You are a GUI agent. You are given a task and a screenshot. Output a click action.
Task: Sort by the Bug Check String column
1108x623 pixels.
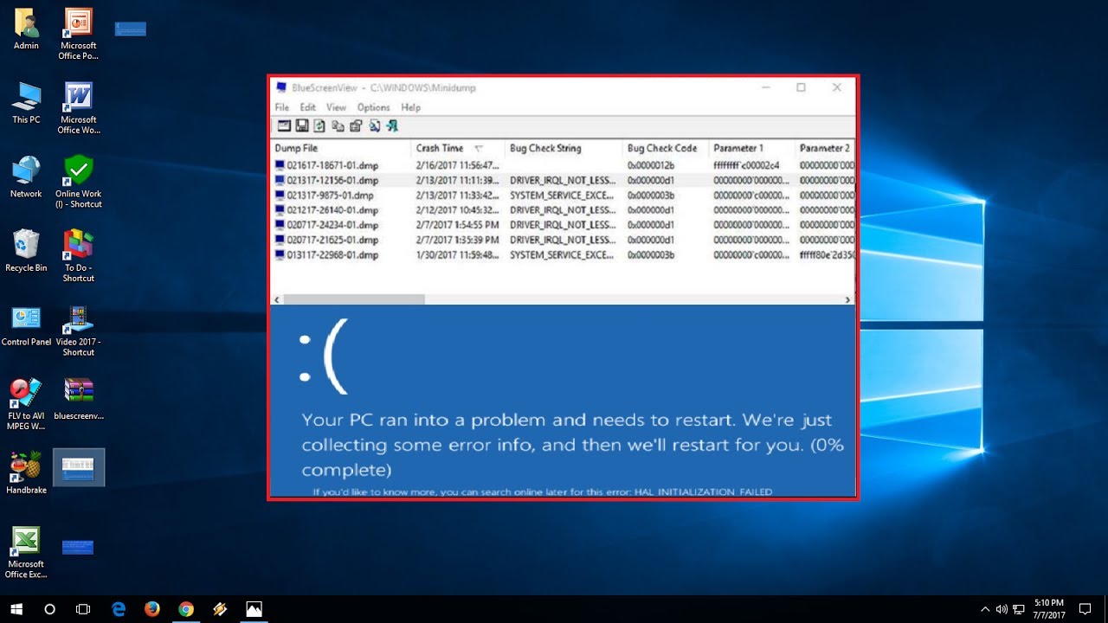[x=564, y=148]
